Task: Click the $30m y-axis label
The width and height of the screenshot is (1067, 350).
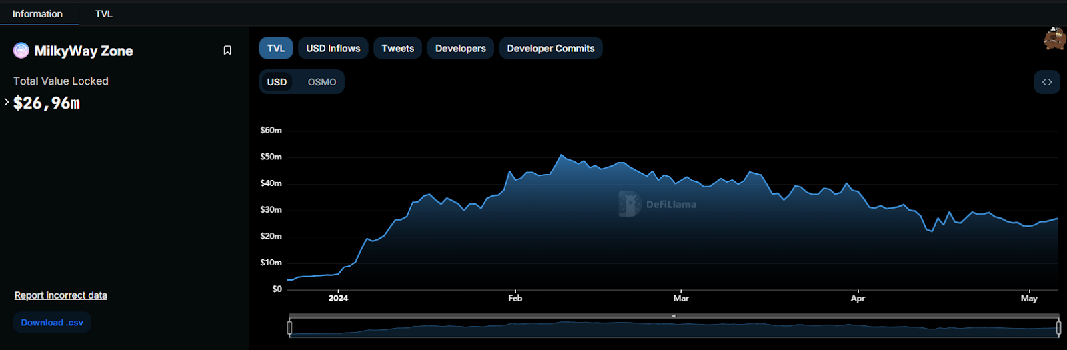Action: pyautogui.click(x=271, y=209)
